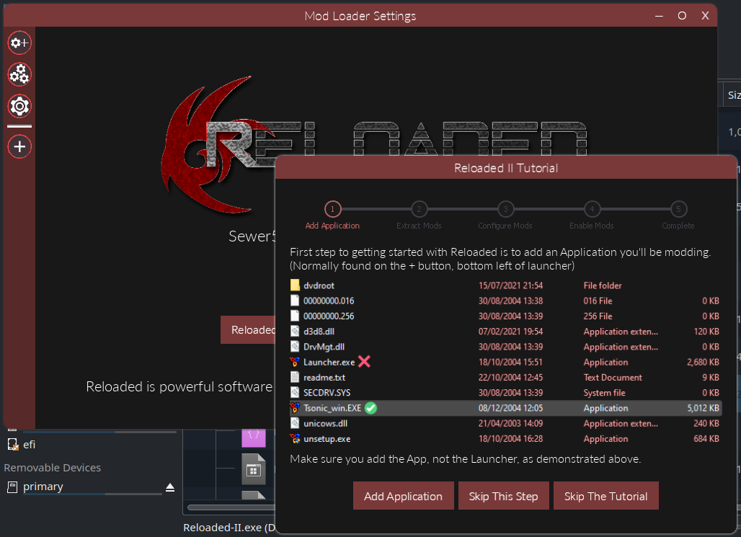Click the File folder type label
Screen dimensions: 741x537
(603, 285)
